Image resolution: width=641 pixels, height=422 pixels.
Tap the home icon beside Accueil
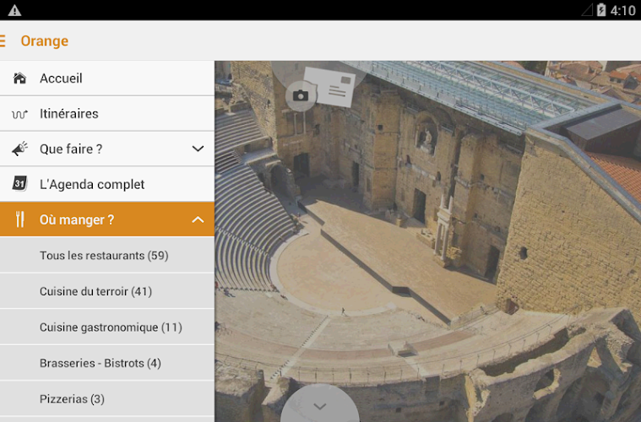(x=19, y=78)
